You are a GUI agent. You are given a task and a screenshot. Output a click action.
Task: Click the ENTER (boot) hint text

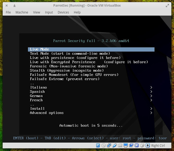[x=26, y=138]
